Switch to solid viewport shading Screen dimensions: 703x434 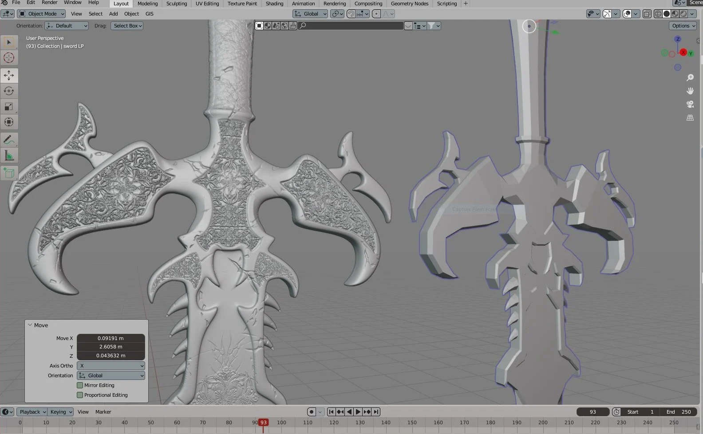tap(667, 14)
